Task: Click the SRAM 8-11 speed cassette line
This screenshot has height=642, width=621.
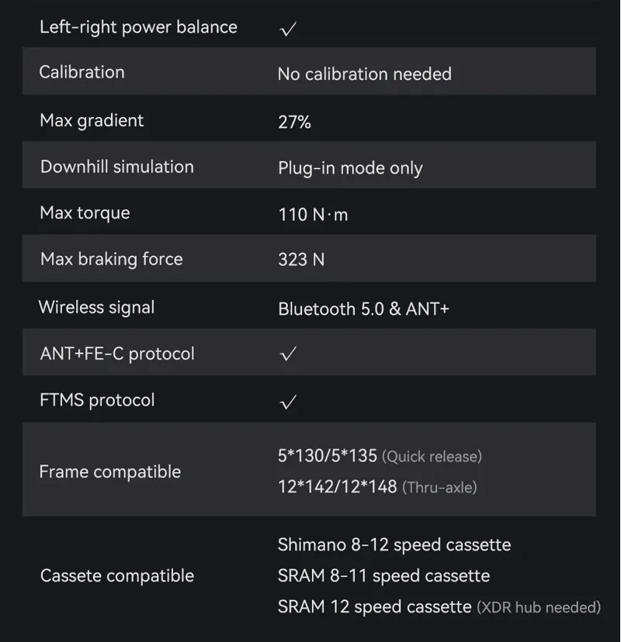Action: coord(383,576)
